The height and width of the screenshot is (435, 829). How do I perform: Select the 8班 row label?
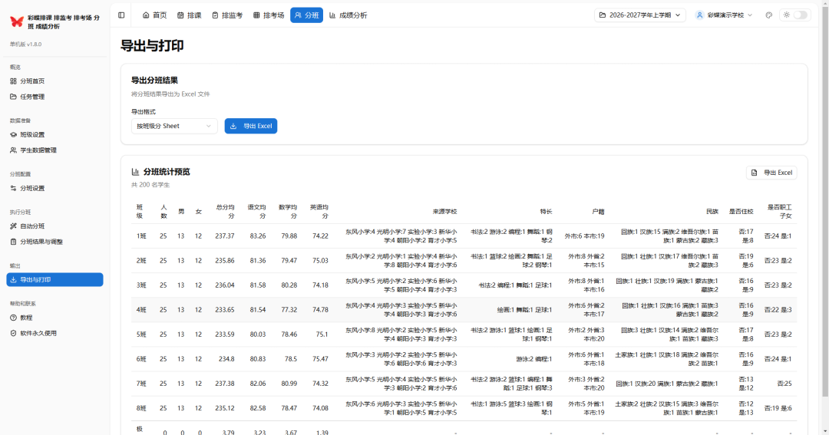pos(141,408)
